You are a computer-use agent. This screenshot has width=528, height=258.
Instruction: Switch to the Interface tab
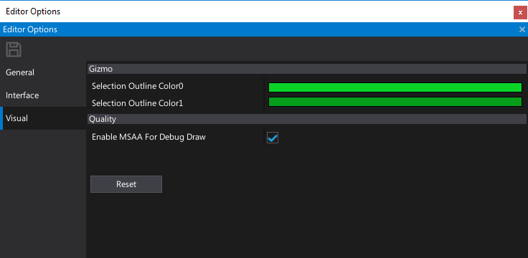43,95
